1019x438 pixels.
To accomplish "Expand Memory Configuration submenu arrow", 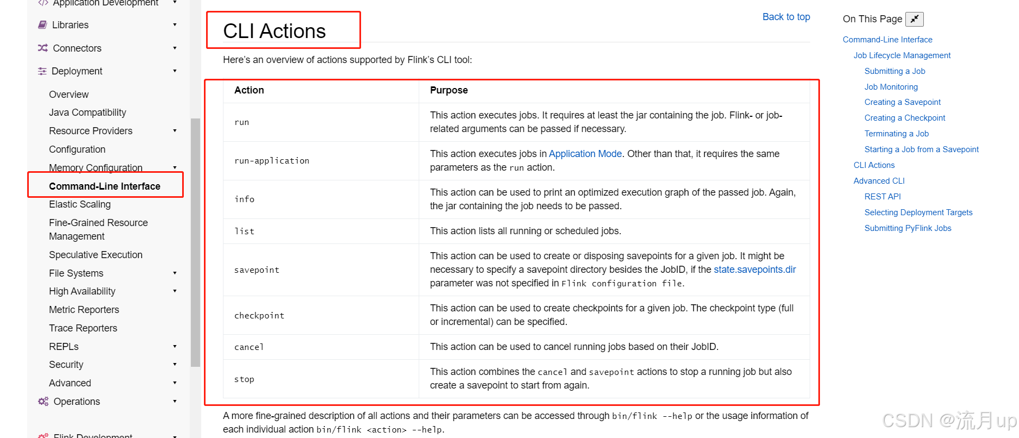I will 175,168.
